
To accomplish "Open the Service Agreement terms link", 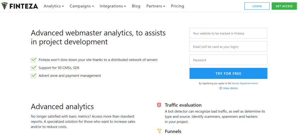I will pos(245,83).
